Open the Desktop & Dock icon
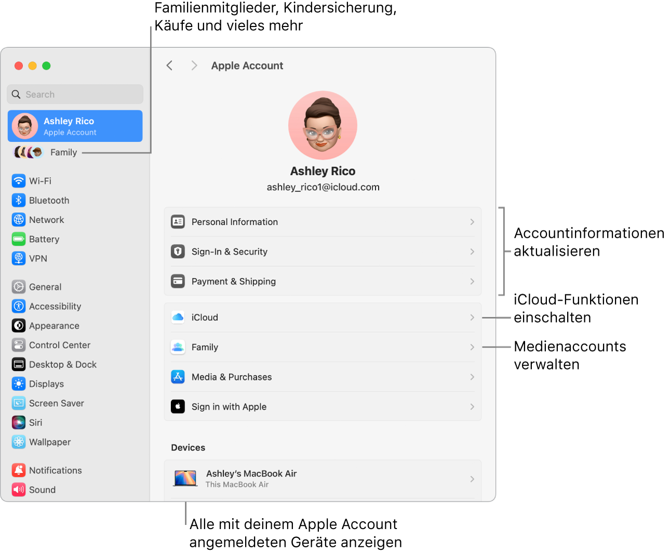The height and width of the screenshot is (554, 670). click(19, 364)
